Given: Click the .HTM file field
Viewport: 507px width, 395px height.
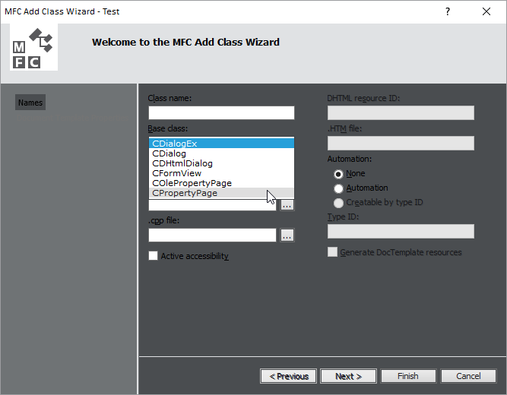Looking at the screenshot, I should 401,144.
